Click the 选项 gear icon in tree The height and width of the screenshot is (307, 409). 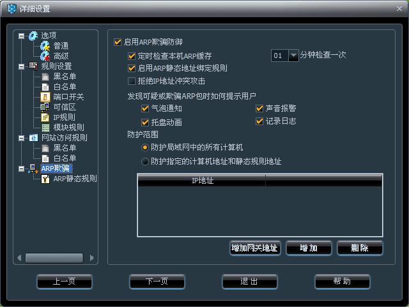point(33,36)
